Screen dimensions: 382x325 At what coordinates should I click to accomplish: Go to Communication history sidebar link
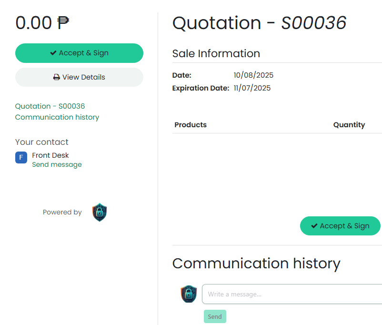(57, 117)
